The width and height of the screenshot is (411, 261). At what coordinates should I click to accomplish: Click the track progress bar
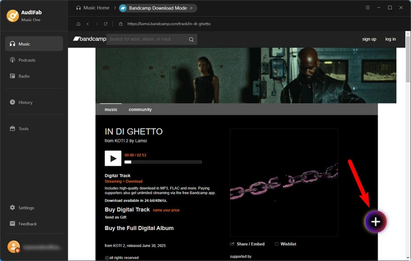click(163, 162)
